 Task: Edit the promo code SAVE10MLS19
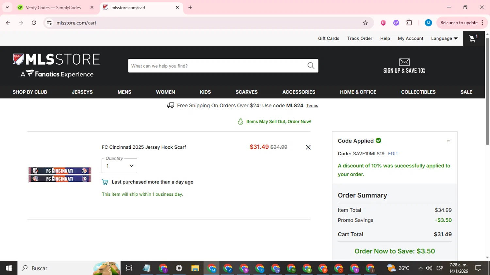click(393, 154)
